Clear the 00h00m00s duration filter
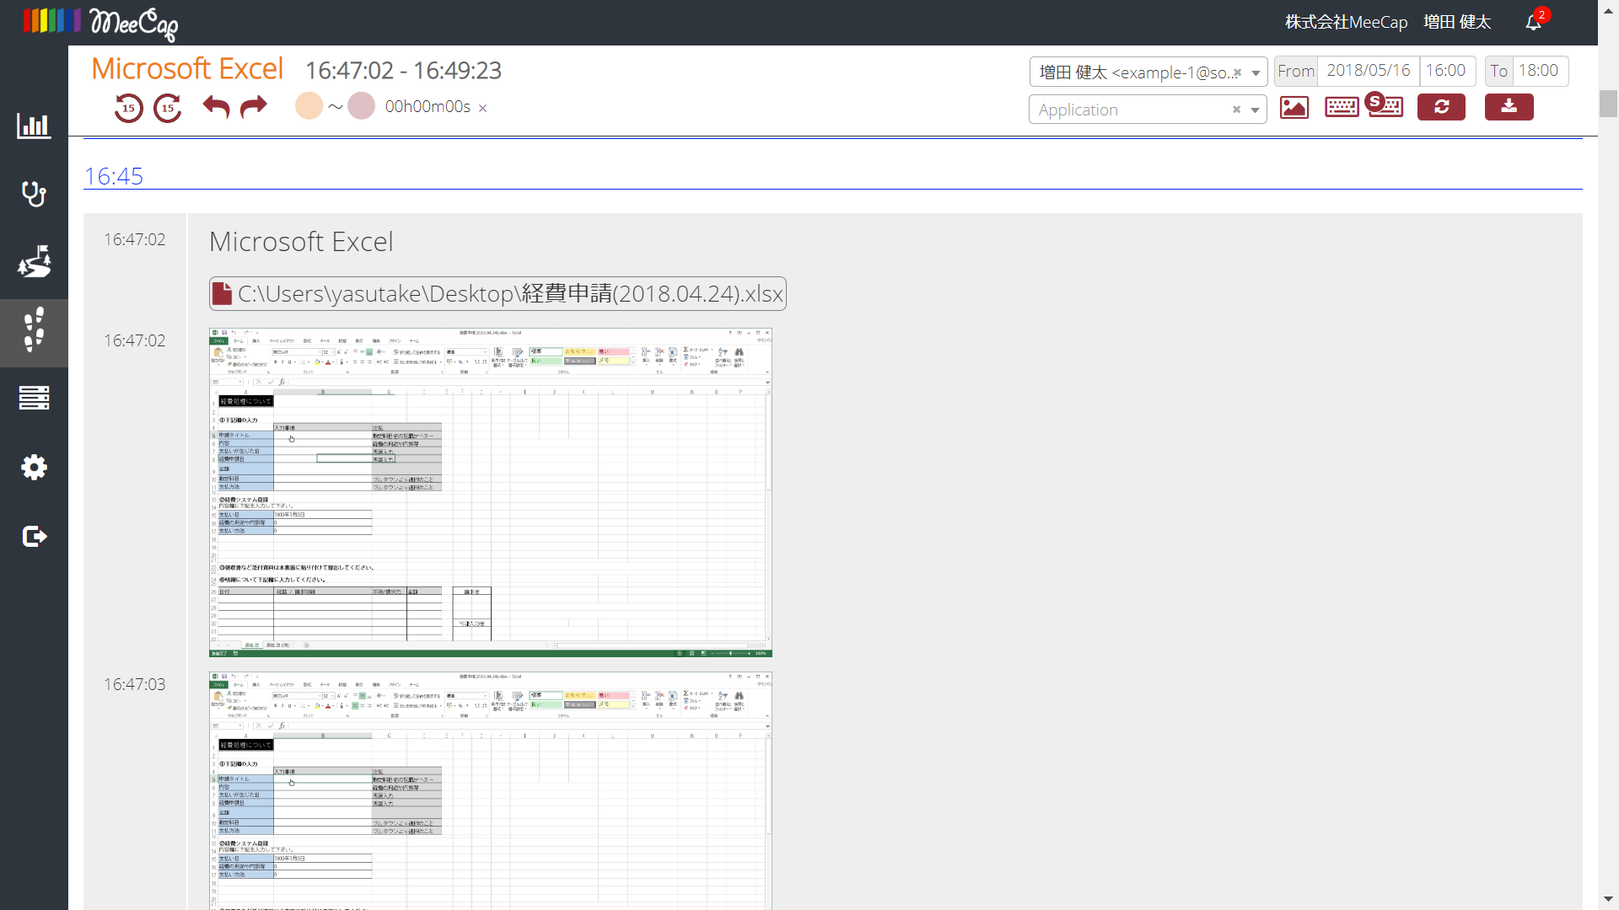The image size is (1619, 910). point(482,108)
